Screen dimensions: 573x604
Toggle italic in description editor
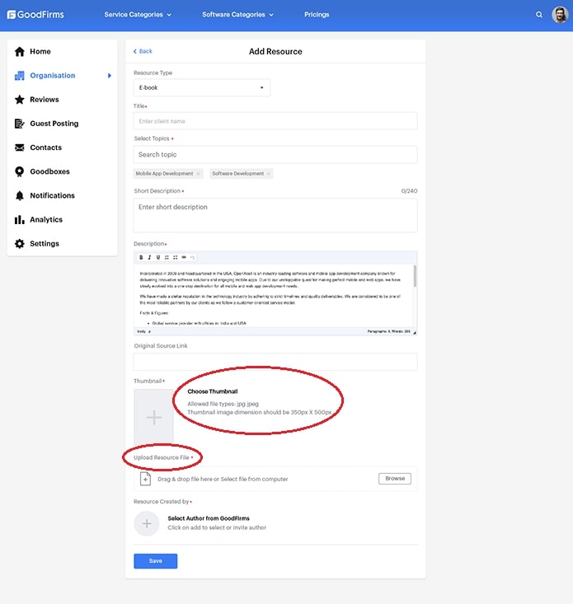pos(149,257)
